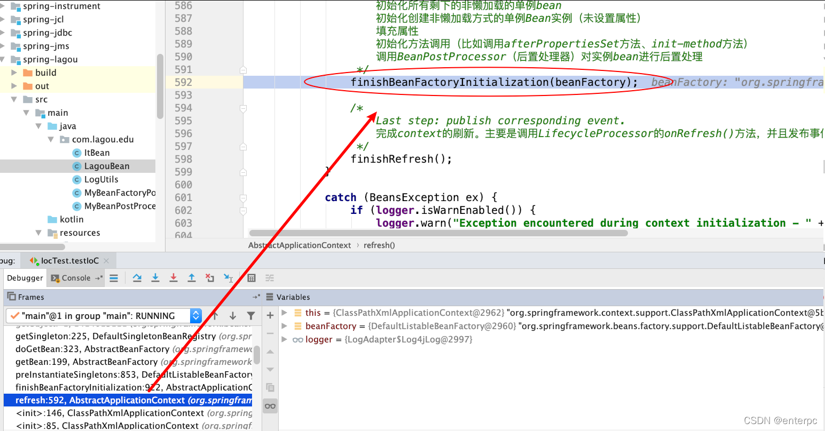This screenshot has height=431, width=825.
Task: Expand the logger variable node
Action: click(x=285, y=339)
